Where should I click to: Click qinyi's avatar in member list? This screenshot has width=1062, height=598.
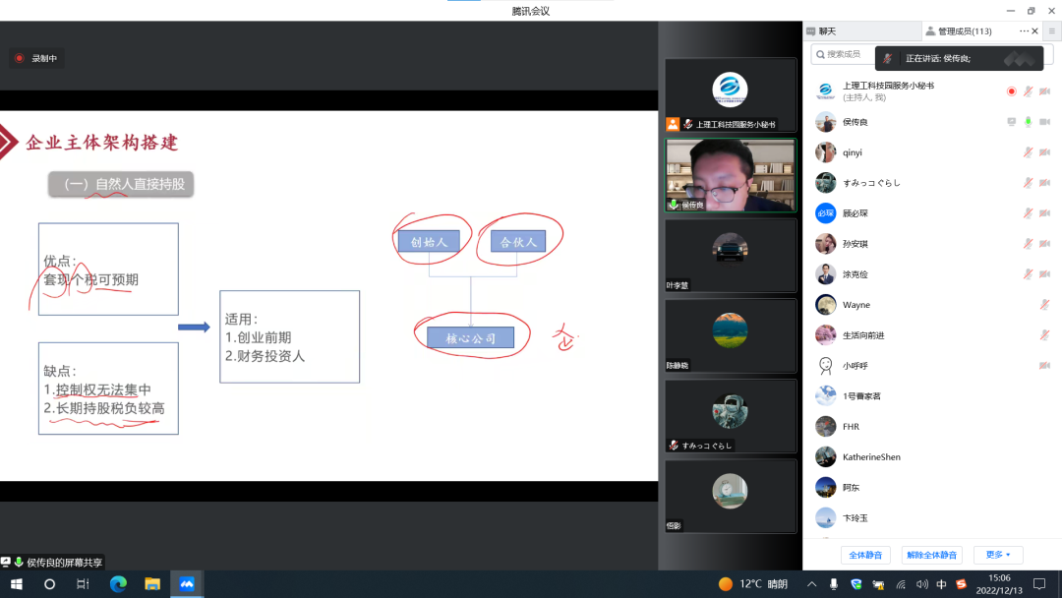click(x=826, y=152)
